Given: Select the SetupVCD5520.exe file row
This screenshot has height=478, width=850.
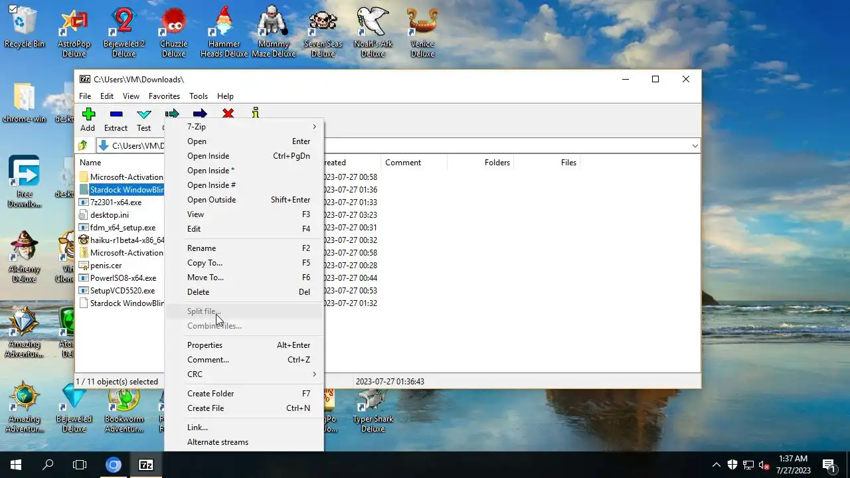Looking at the screenshot, I should coord(122,291).
